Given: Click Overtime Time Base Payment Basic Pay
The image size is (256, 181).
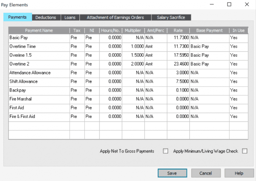Looking at the screenshot, I should coord(209,46).
